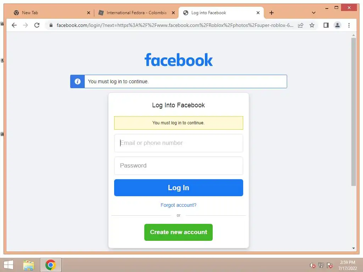The width and height of the screenshot is (363, 272).
Task: Go back using the browser back arrow
Action: coord(14,25)
